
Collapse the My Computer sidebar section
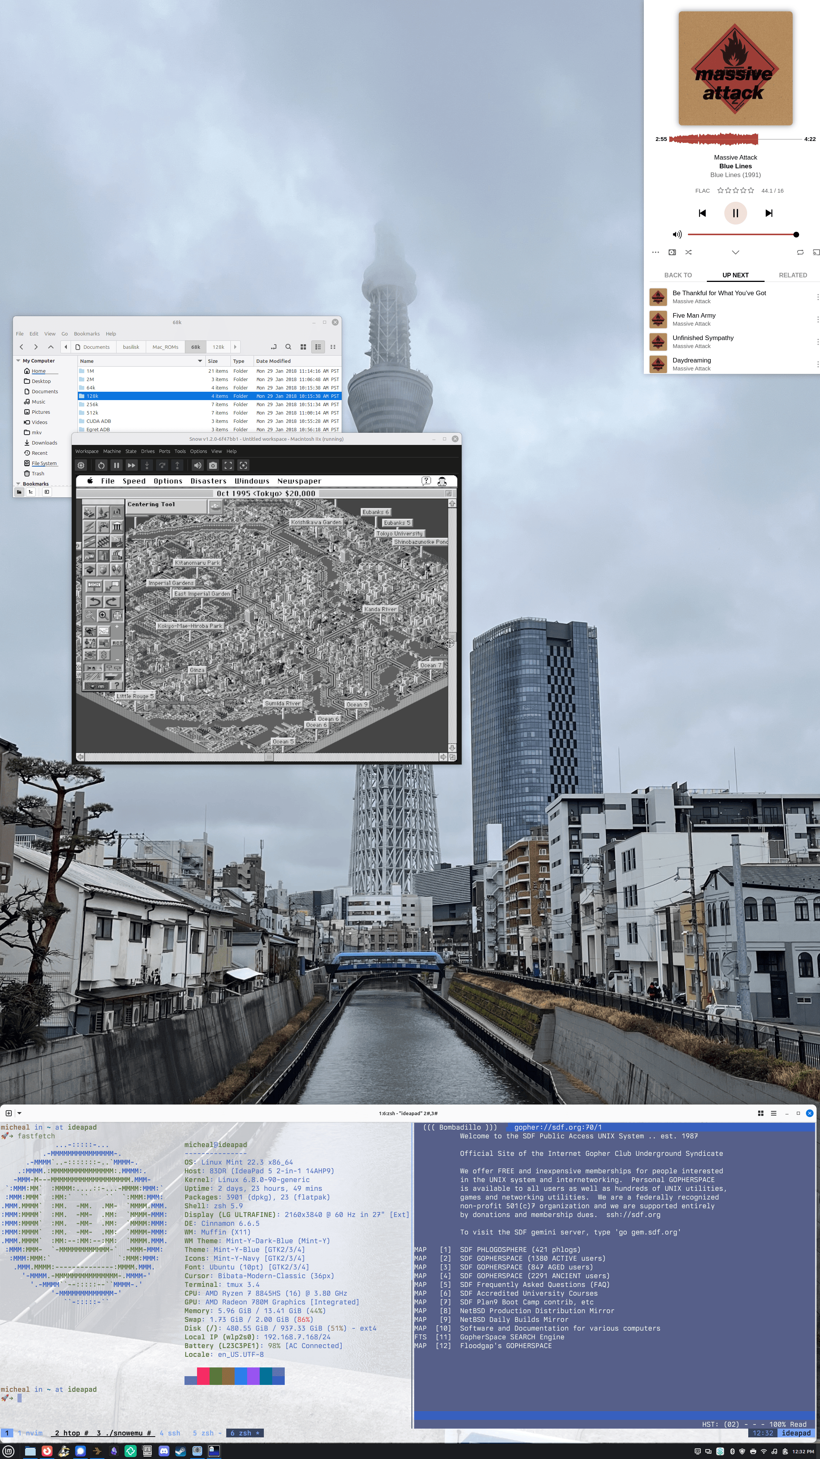(x=18, y=360)
